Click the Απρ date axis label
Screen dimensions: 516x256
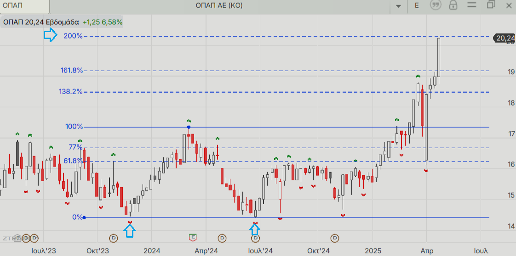click(x=426, y=251)
